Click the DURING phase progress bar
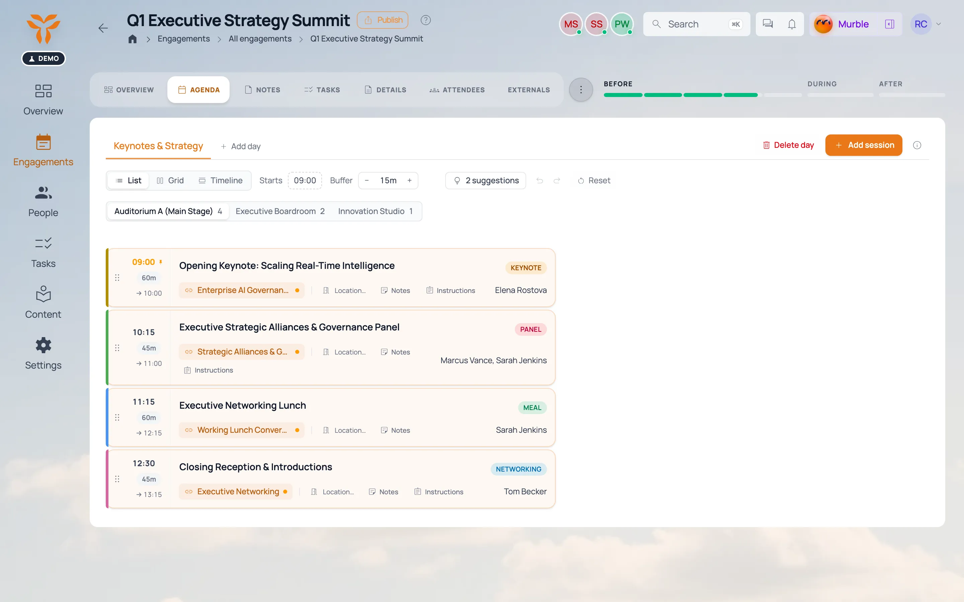 pos(840,95)
